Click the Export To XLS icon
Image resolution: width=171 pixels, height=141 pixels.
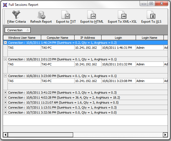tap(151, 14)
